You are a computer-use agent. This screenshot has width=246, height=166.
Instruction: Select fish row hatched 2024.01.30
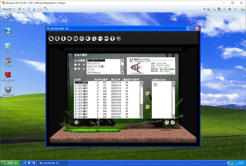[107, 97]
